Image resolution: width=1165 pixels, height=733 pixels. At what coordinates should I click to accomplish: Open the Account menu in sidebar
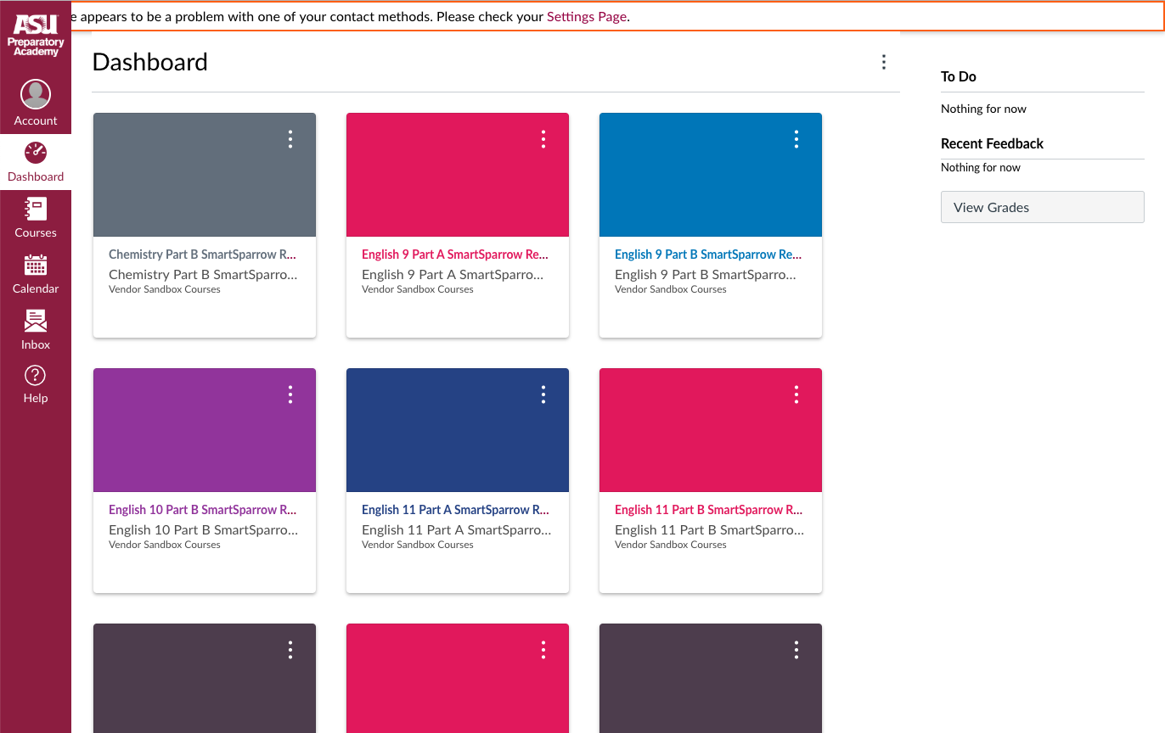pos(36,104)
